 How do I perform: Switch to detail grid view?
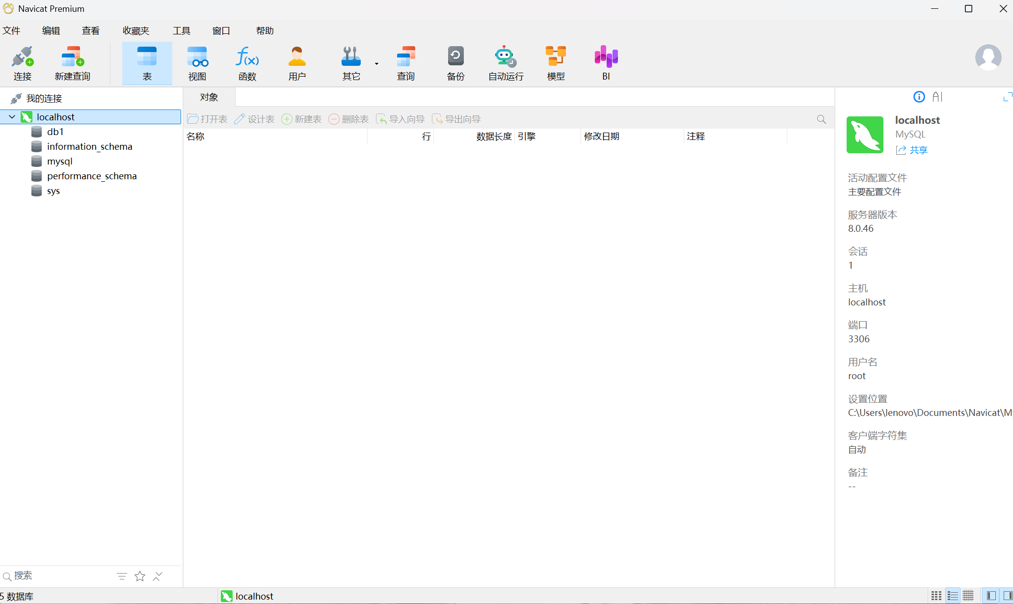click(x=968, y=596)
